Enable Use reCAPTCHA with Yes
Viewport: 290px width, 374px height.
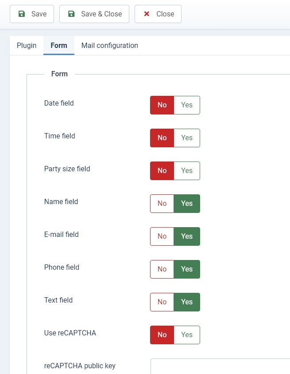point(187,335)
